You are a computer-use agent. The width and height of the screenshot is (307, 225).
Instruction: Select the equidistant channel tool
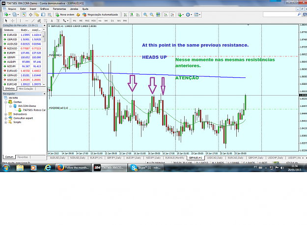[39, 21]
